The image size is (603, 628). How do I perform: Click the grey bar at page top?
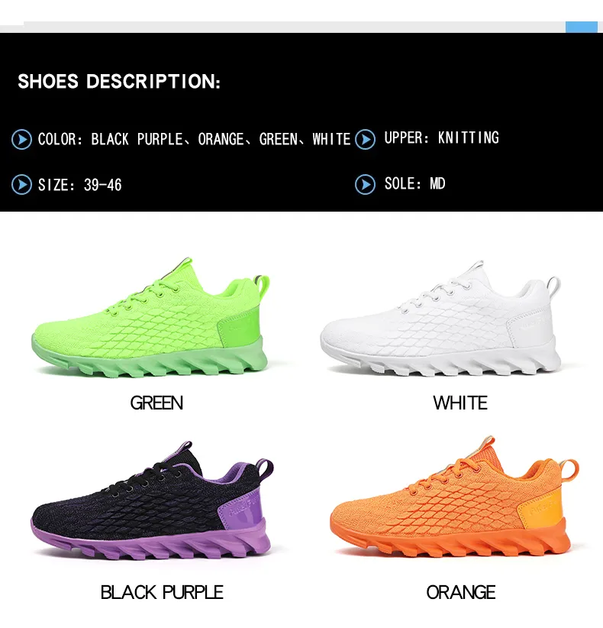tap(294, 27)
